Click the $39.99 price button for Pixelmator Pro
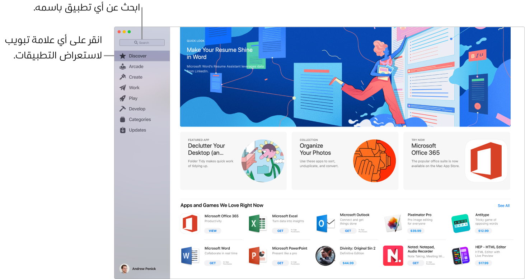Viewport: 525px width, 279px height. 416,231
